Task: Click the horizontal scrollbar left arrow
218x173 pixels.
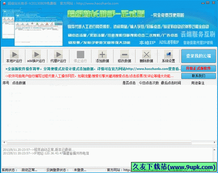Action: point(4,142)
